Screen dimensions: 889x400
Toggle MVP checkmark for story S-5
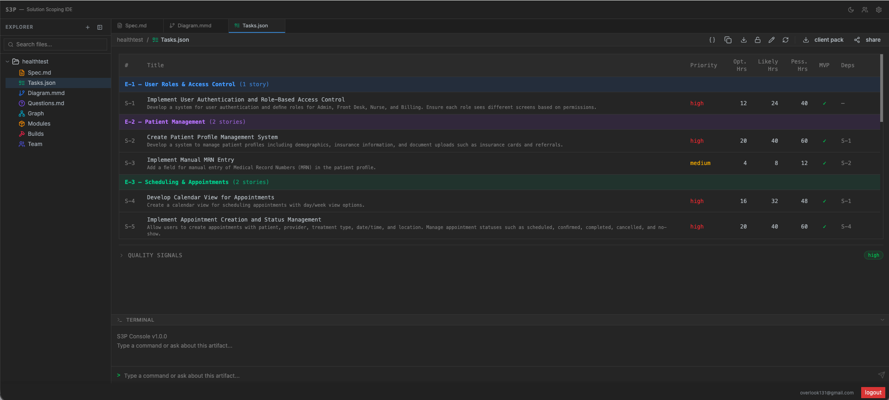pos(825,227)
